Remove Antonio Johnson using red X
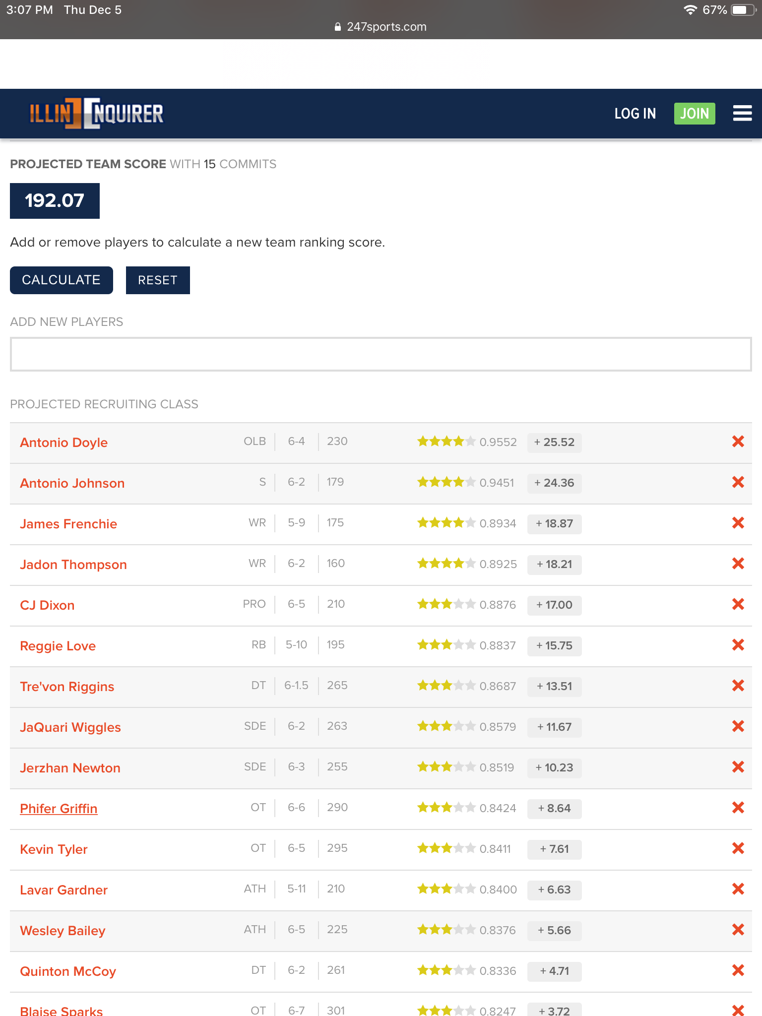 tap(738, 482)
